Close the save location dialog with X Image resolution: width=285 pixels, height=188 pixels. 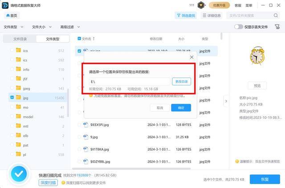pyautogui.click(x=192, y=57)
